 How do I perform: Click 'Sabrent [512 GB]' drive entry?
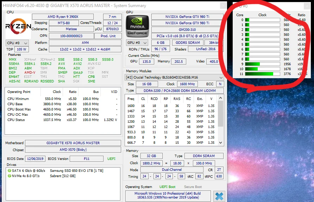(x=63, y=176)
